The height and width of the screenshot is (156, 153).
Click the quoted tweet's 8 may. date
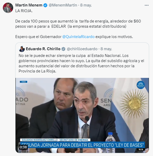point(106,49)
